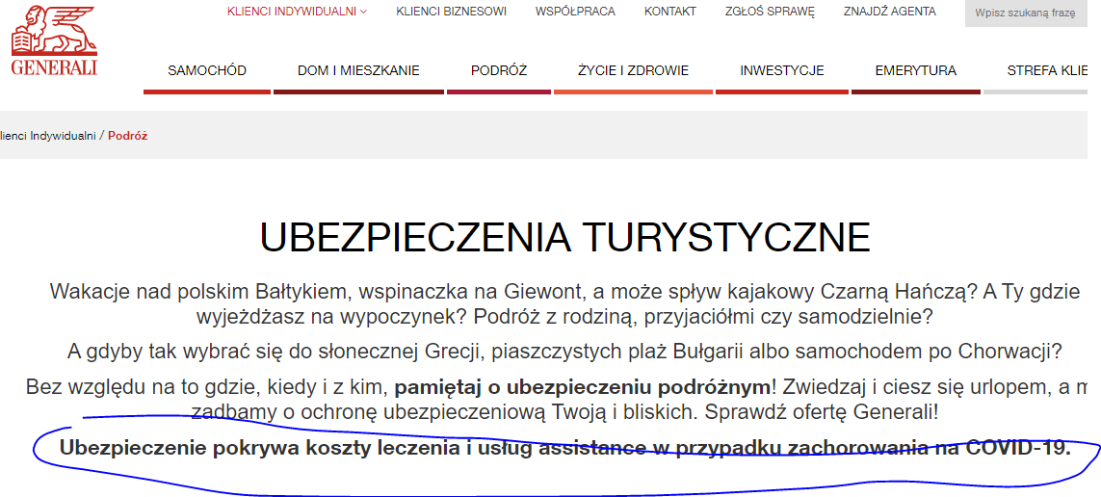Go to the Współpraca page
Screen dimensions: 1101x497
(x=575, y=12)
